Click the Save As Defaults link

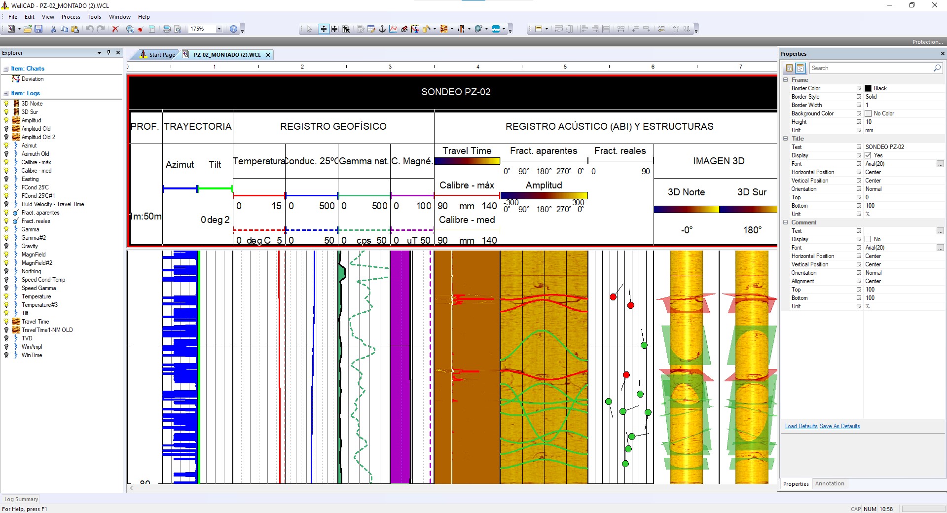(x=839, y=426)
